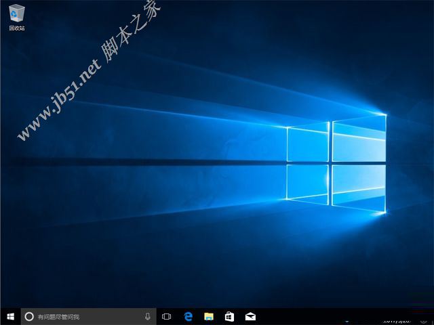The width and height of the screenshot is (434, 325).
Task: Open Task View from the taskbar
Action: pyautogui.click(x=166, y=317)
